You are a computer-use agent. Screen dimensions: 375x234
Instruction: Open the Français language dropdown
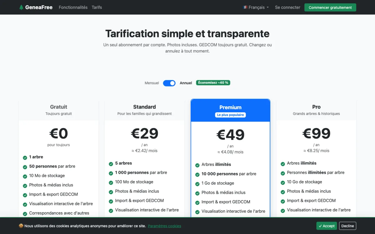tap(256, 7)
